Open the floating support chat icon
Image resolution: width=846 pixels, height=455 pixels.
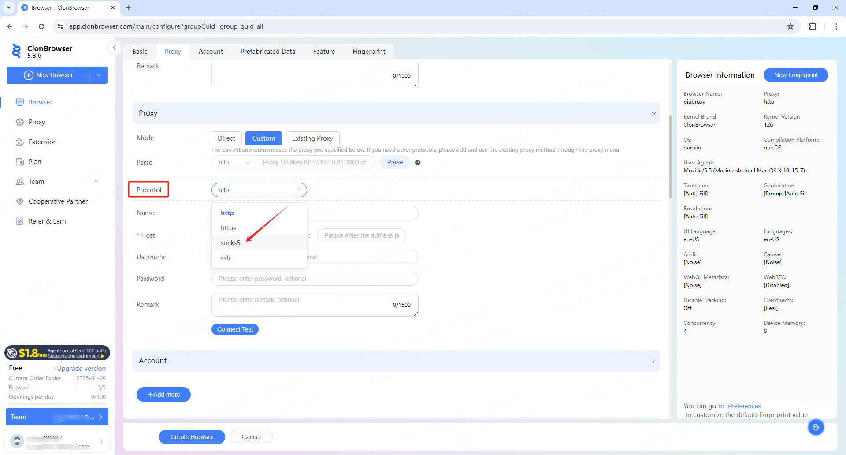click(x=816, y=427)
